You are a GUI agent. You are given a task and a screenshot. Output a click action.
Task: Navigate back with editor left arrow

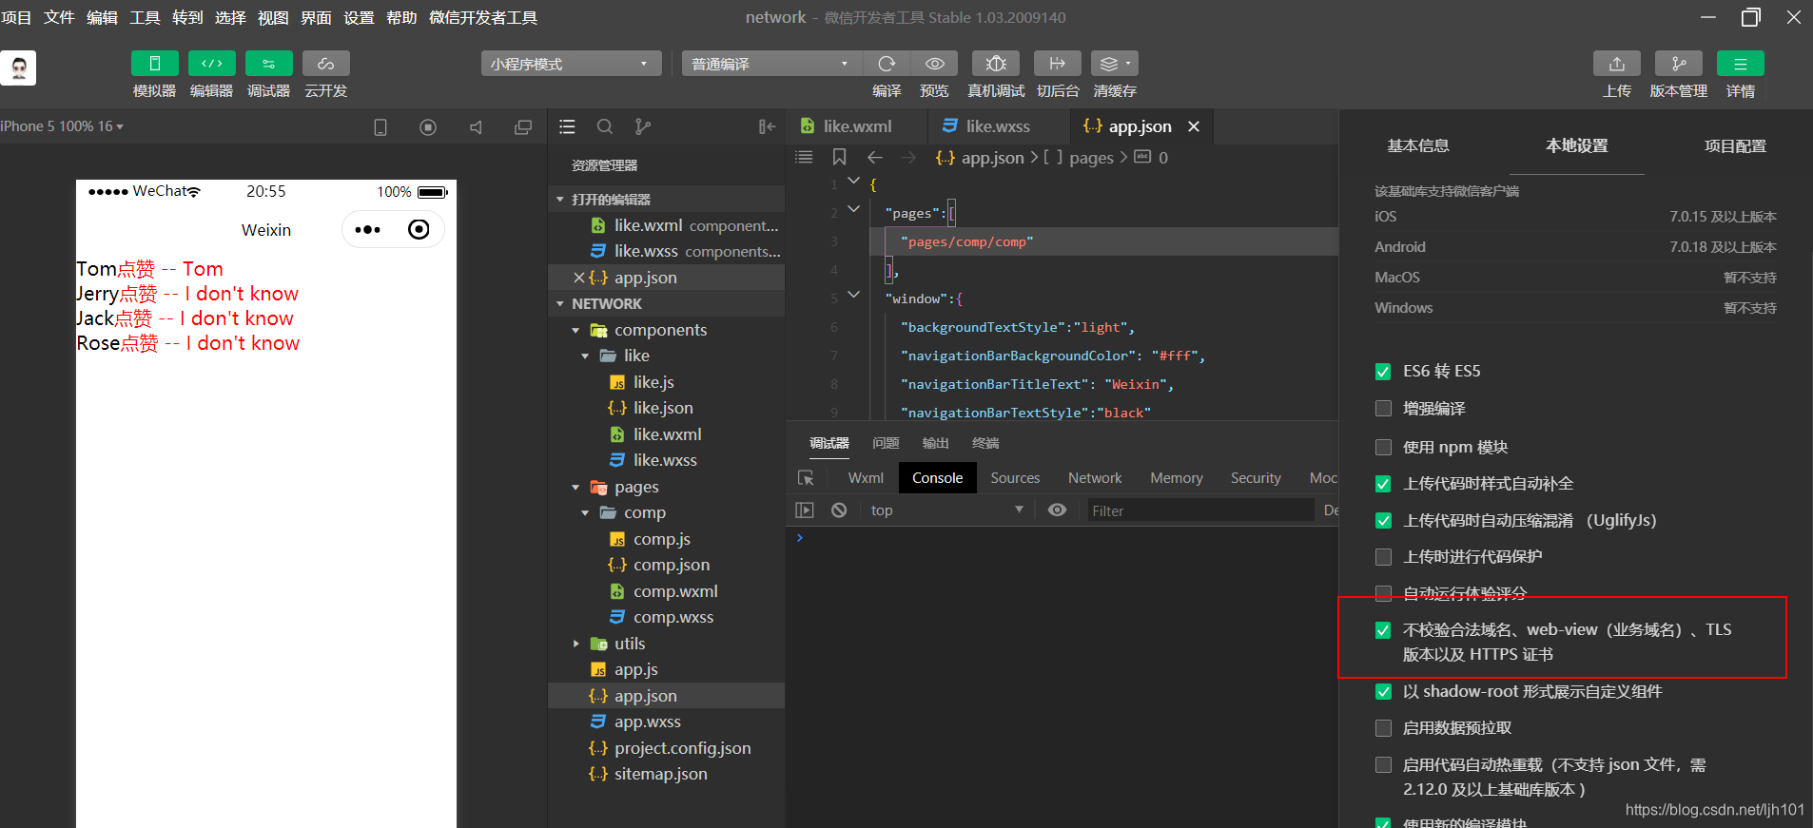875,157
